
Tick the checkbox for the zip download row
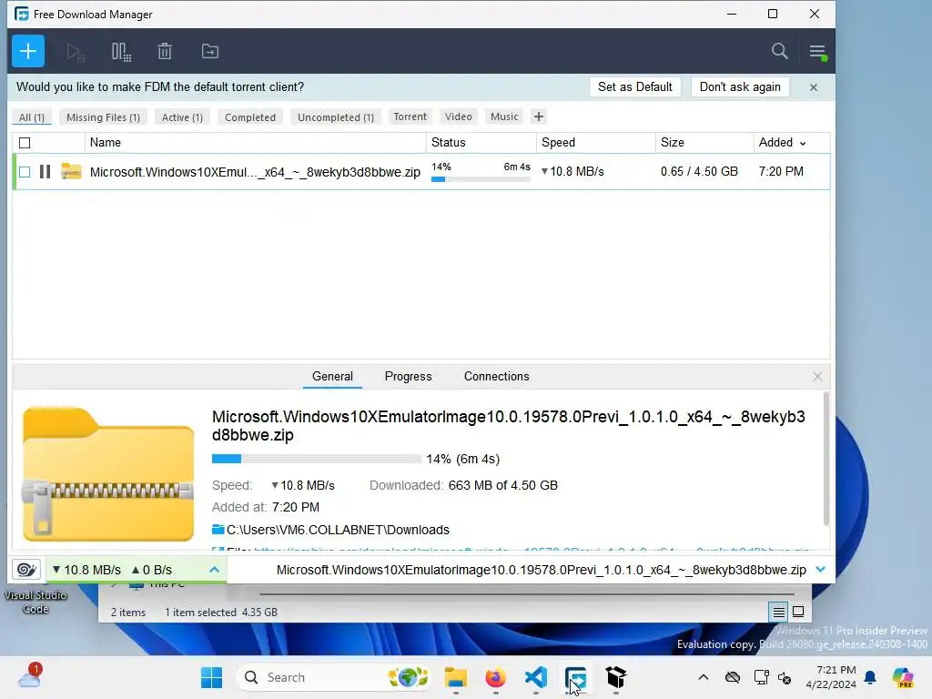coord(25,172)
